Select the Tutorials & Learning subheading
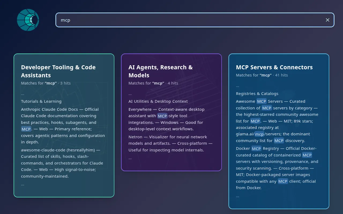 [x=41, y=101]
